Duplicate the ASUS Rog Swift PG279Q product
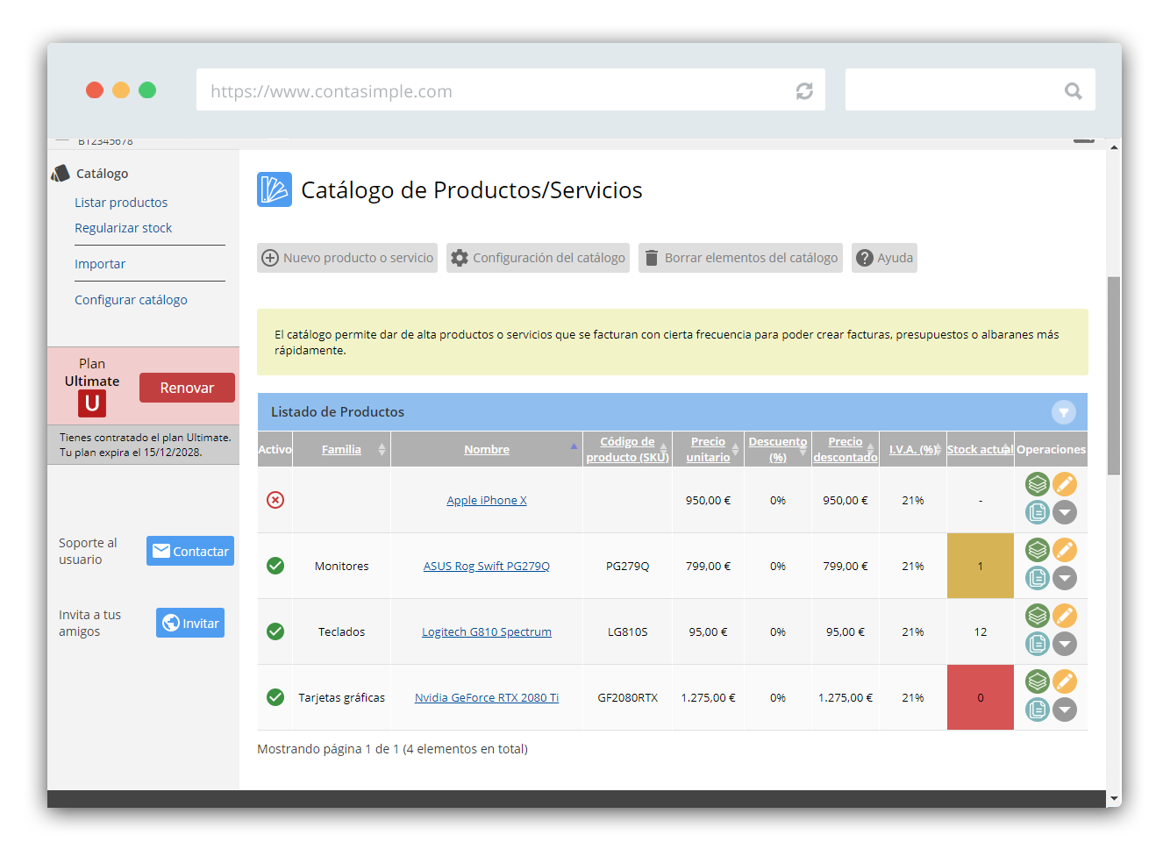The height and width of the screenshot is (856, 1163). [1038, 578]
